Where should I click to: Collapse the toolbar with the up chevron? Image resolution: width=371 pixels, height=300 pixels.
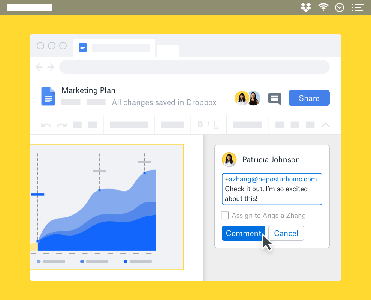(325, 125)
